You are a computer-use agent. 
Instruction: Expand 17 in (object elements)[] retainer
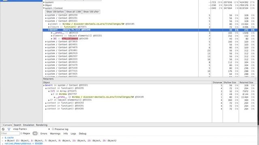coord(49,100)
